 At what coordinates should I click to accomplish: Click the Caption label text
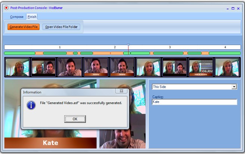pyautogui.click(x=158, y=97)
